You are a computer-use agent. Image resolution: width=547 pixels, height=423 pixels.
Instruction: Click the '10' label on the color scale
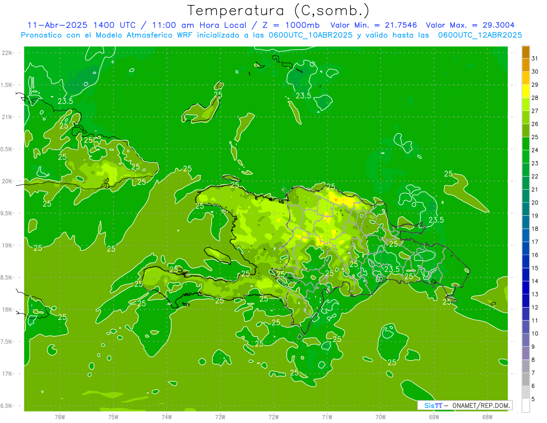[535, 334]
